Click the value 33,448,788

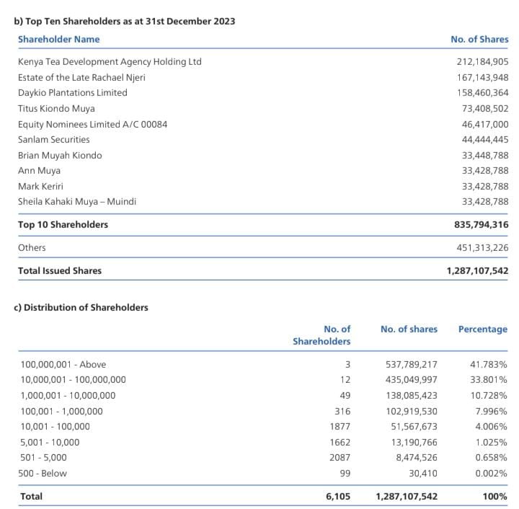485,156
